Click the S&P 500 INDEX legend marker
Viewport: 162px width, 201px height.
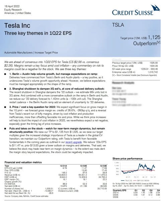click(x=135, y=181)
